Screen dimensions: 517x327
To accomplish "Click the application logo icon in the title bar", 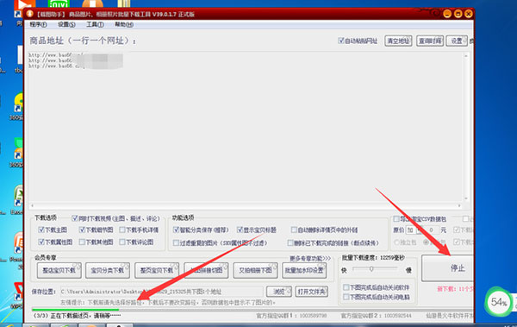I will click(x=30, y=14).
